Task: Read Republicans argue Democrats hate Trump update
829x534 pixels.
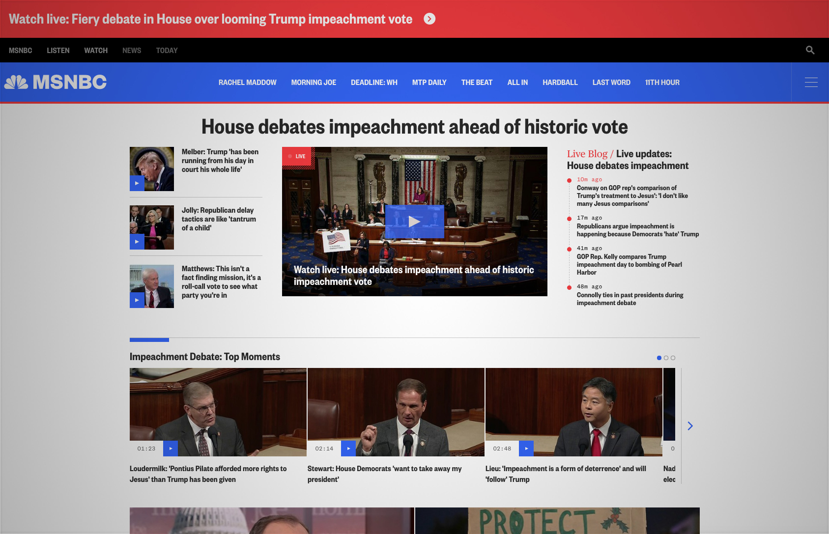Action: click(x=638, y=230)
